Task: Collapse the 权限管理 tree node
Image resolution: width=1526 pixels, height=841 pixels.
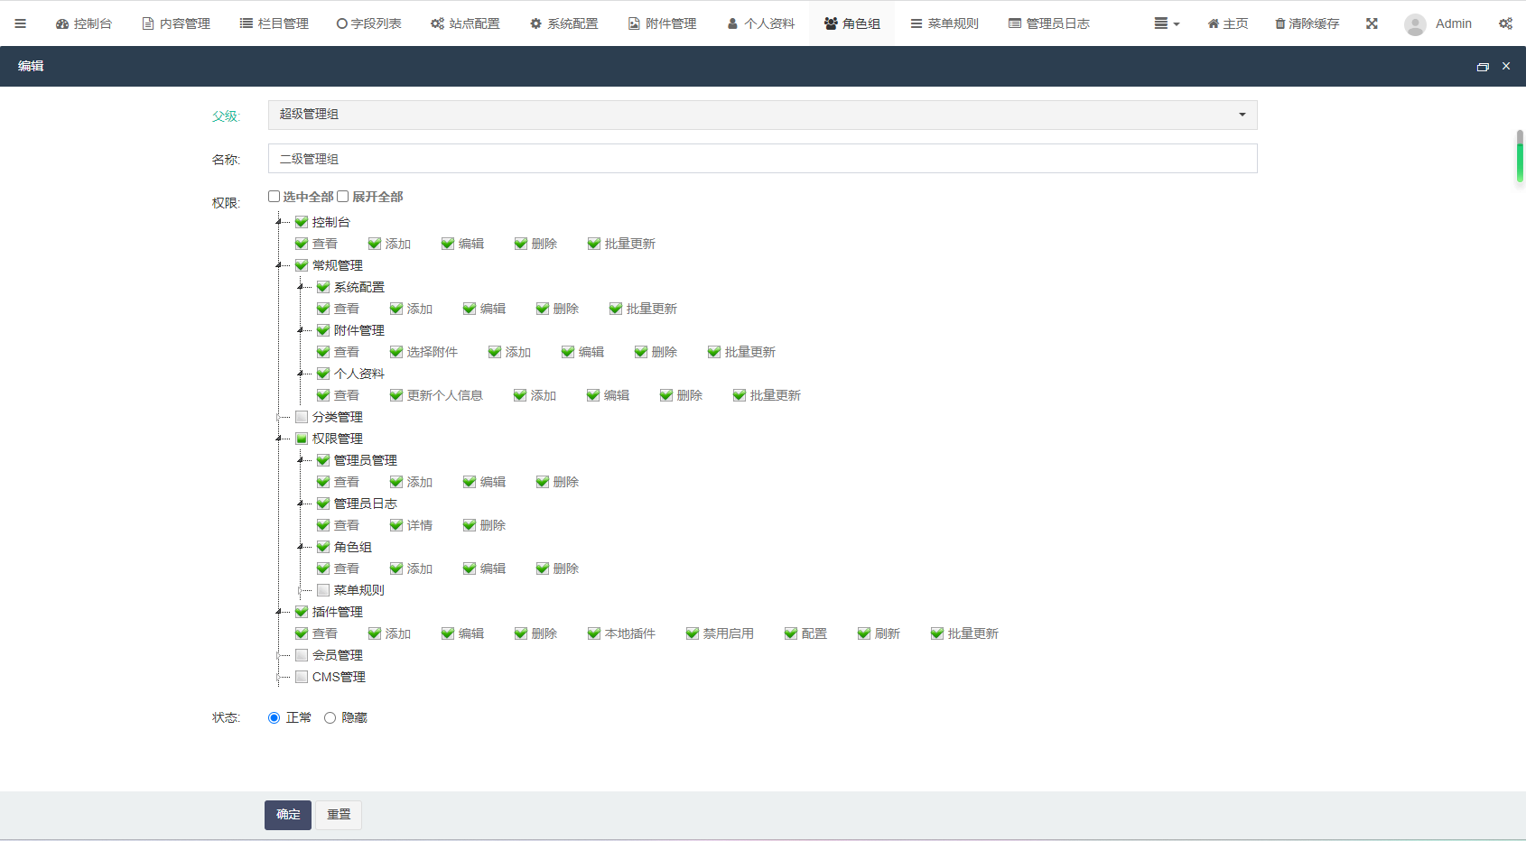Action: coord(279,439)
